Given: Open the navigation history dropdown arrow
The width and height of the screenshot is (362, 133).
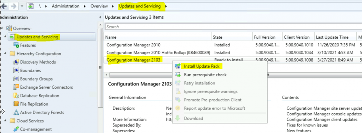Looking at the screenshot, I should click(22, 6).
